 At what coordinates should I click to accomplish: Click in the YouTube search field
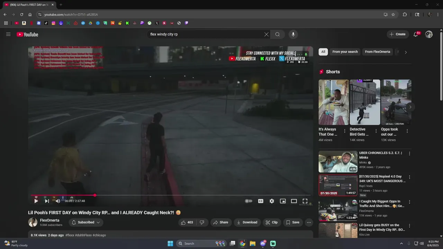pyautogui.click(x=206, y=34)
